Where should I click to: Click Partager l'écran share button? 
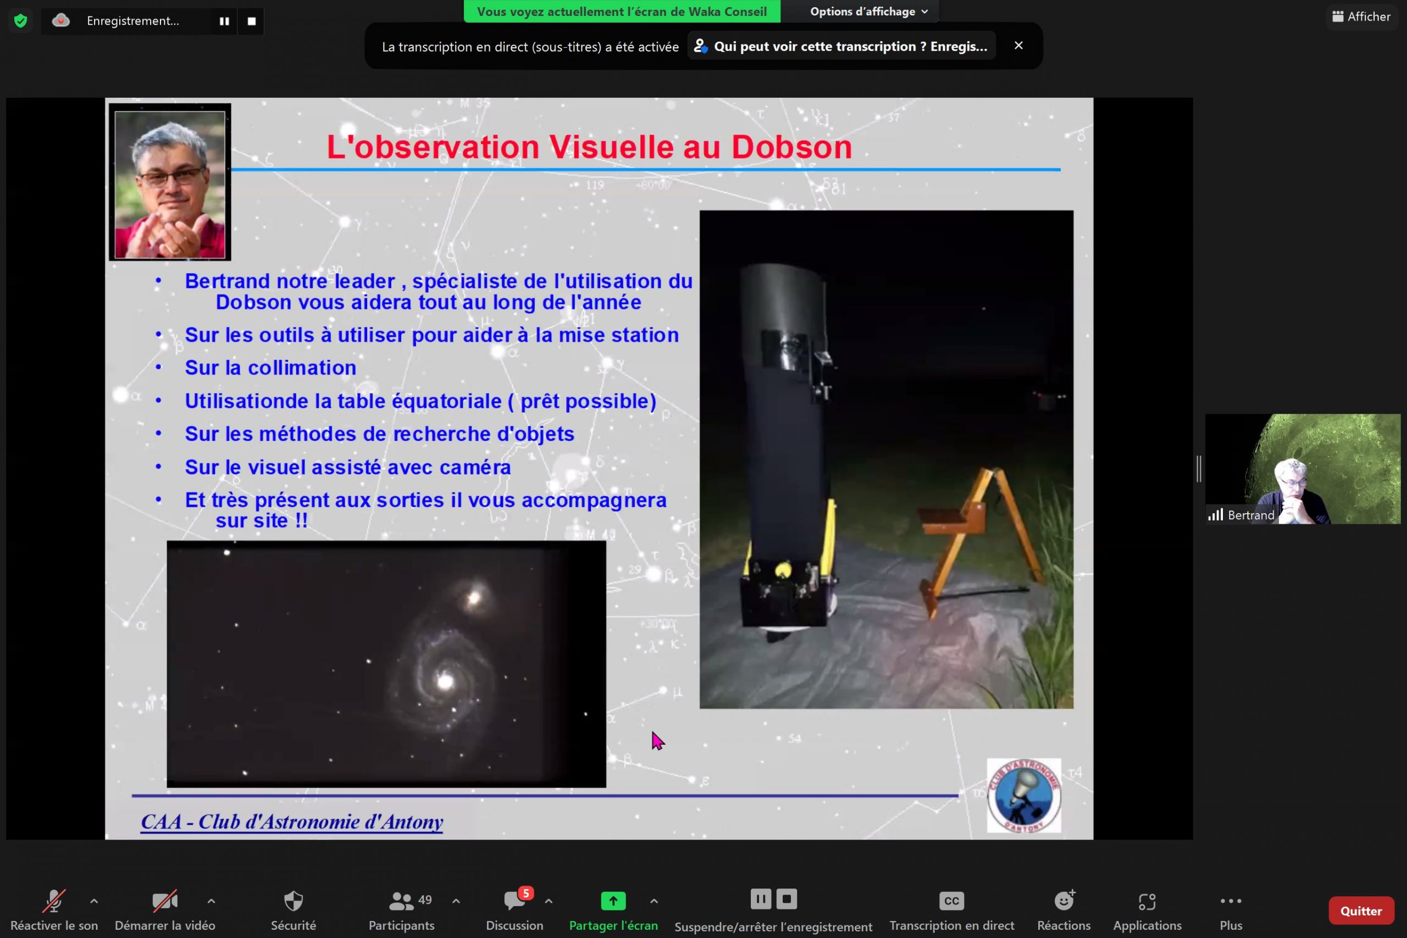click(x=613, y=911)
